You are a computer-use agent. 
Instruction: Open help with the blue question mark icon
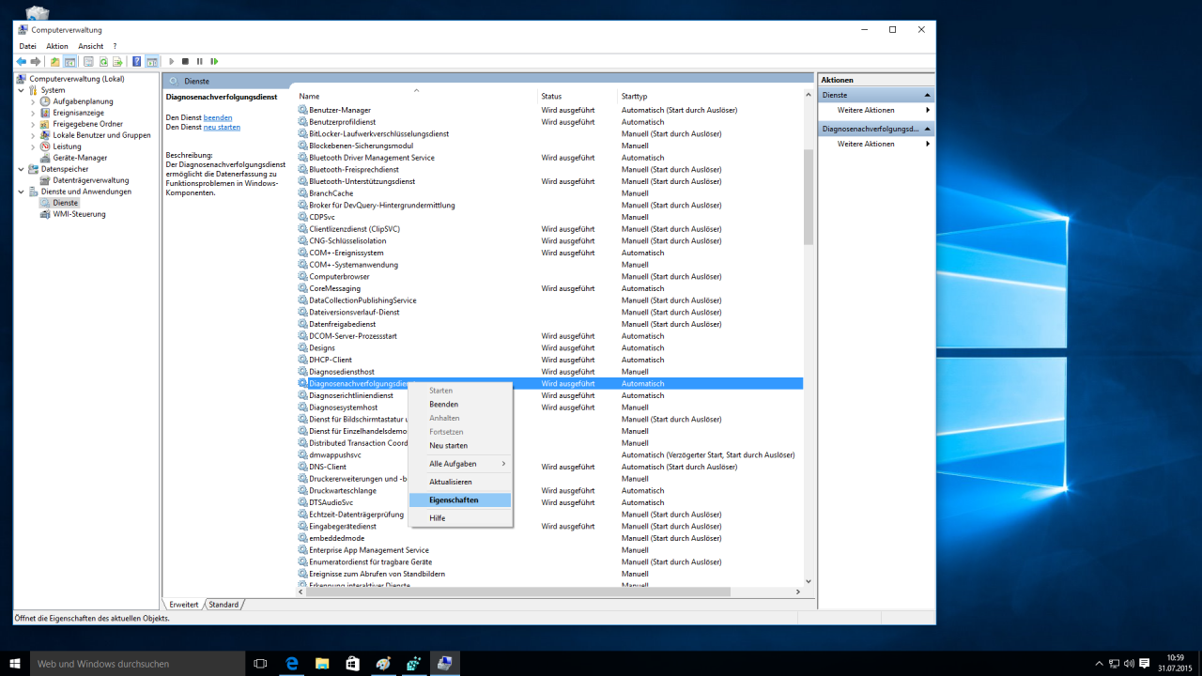tap(137, 61)
